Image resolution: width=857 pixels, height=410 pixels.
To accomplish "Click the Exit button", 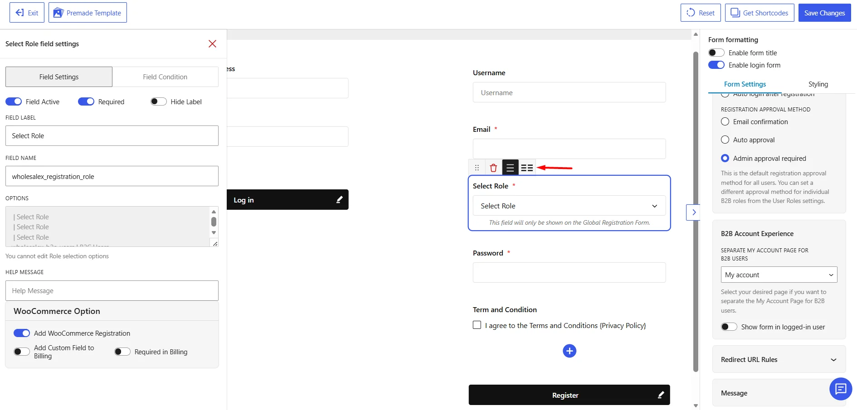I will (27, 13).
